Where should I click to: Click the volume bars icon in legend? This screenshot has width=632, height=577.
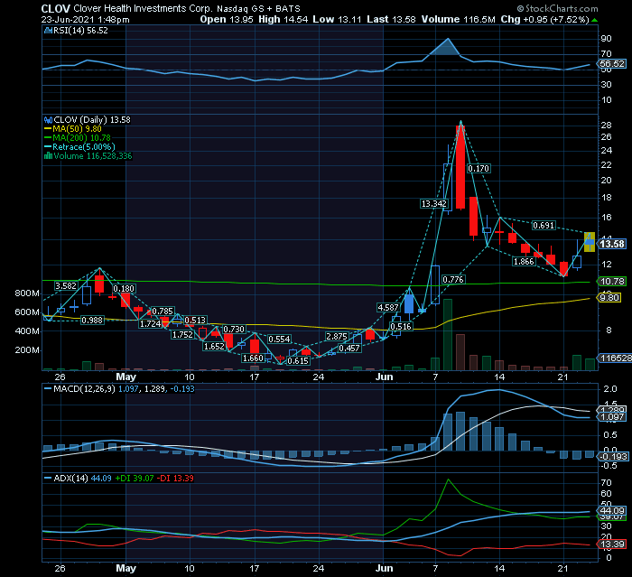point(48,156)
